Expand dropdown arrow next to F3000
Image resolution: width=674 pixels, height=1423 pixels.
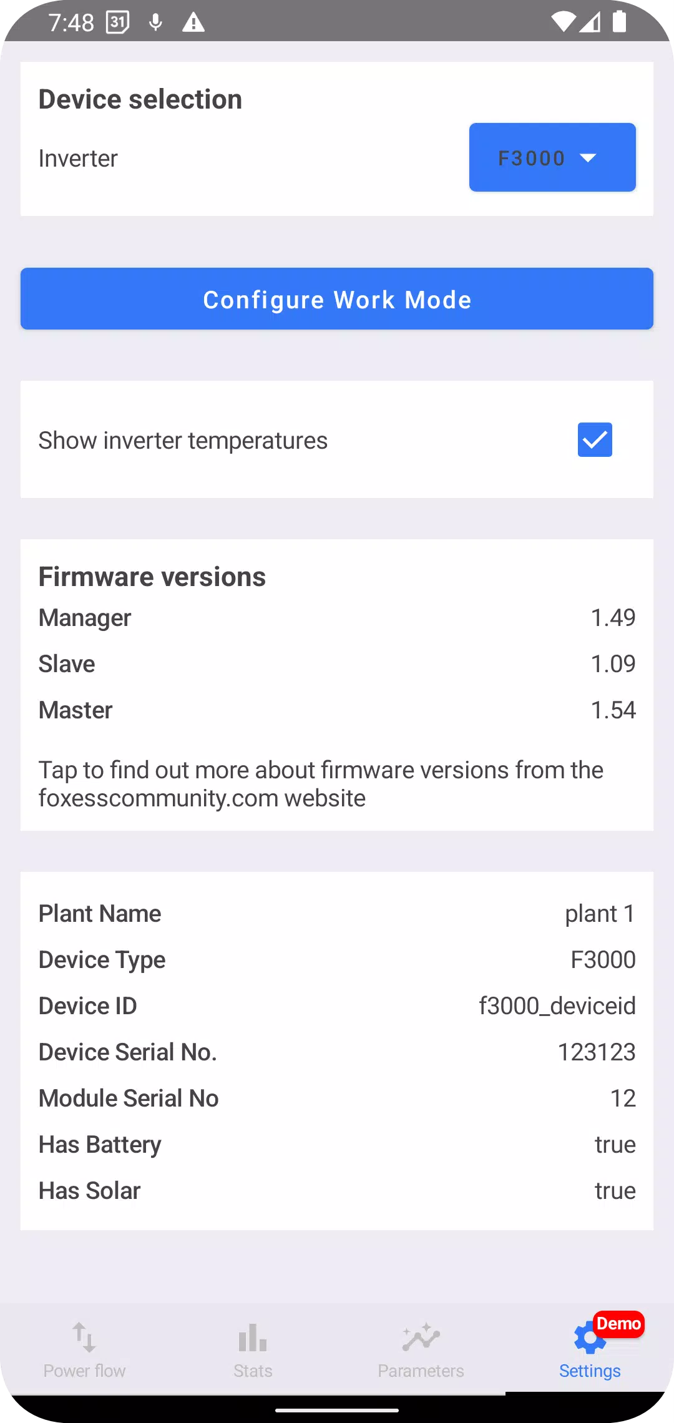pos(588,158)
